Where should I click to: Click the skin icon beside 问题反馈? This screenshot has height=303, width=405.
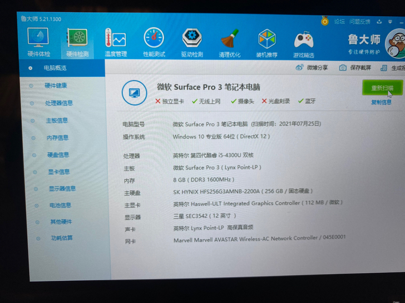379,22
